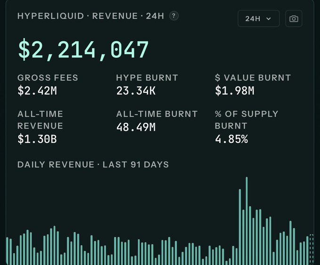Click the All-Time Revenue value $1.30B
Screen dimensions: 320x265
coord(37,139)
